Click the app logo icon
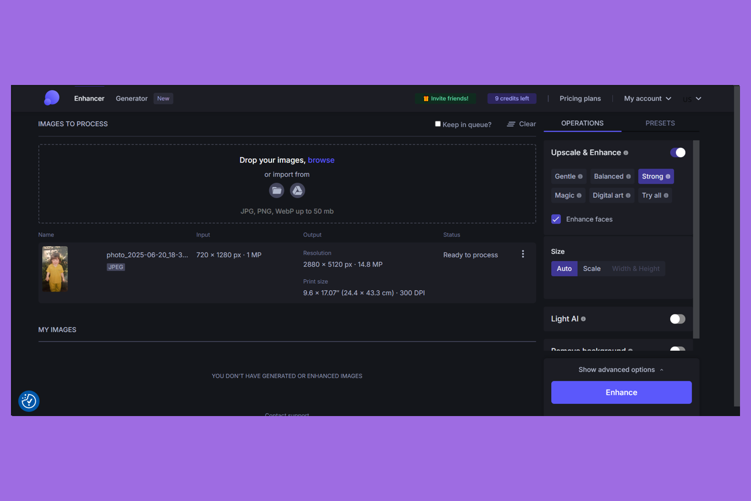Screen dimensions: 751x501 pyautogui.click(x=51, y=98)
